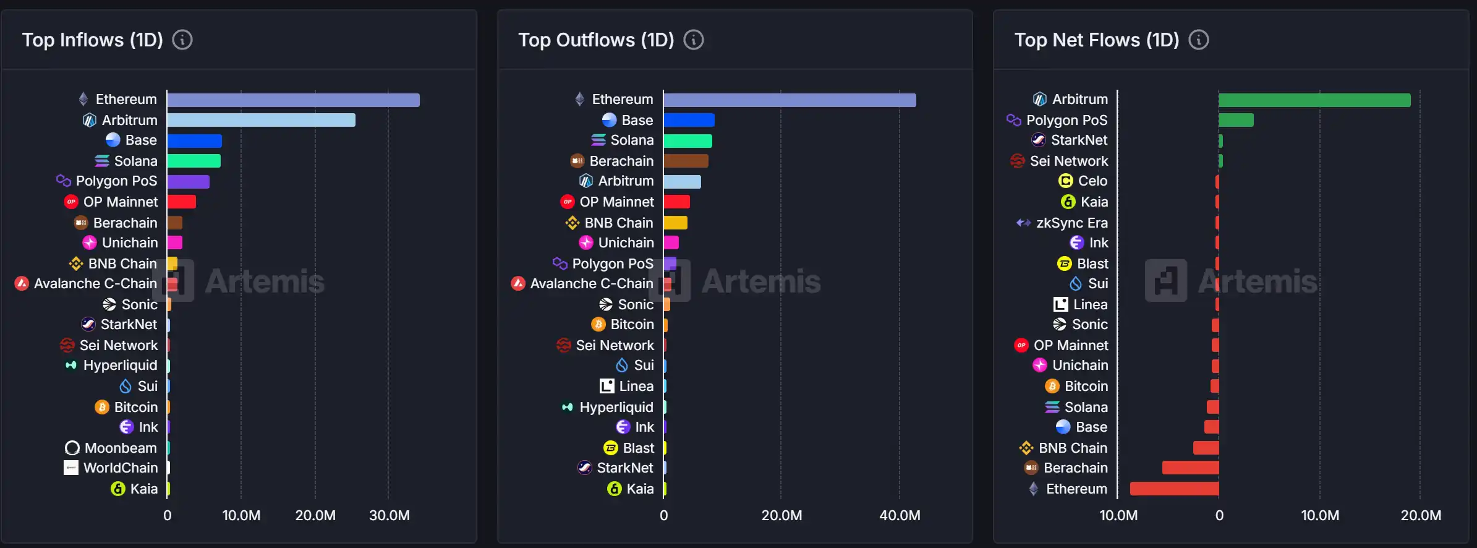Click the Top Net Flows (1D) title
The height and width of the screenshot is (548, 1477).
pyautogui.click(x=1096, y=40)
